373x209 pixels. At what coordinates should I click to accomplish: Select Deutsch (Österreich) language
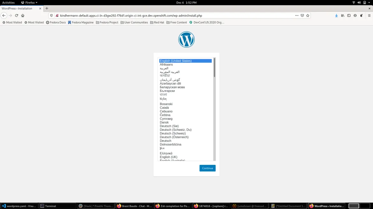185,137
